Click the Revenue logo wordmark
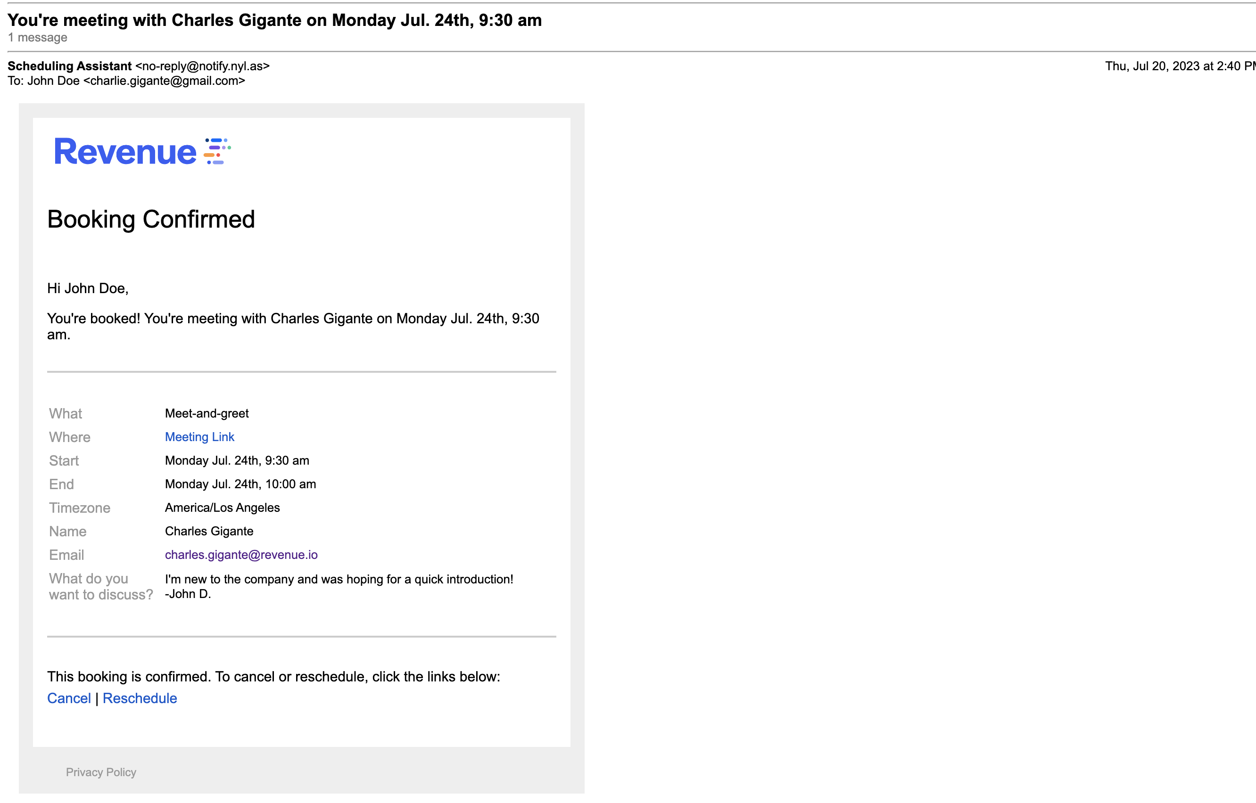The image size is (1256, 803). coord(125,152)
